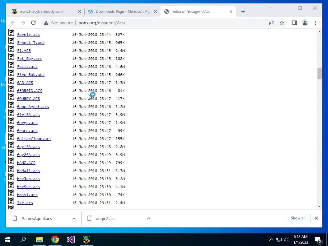Click Show all downloads button
This screenshot has width=328, height=246.
298,218
